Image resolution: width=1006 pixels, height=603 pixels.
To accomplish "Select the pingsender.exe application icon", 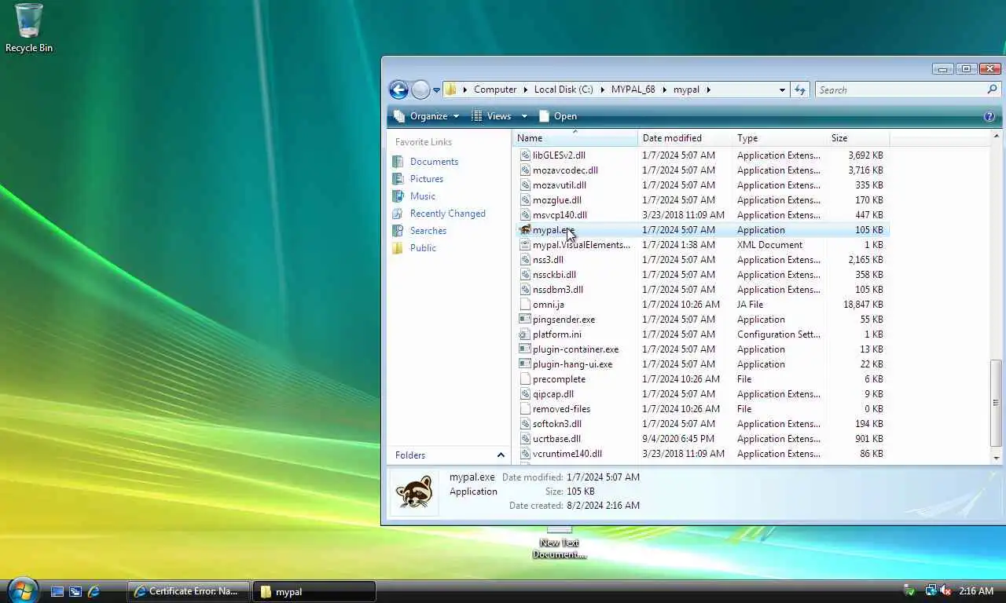I will pos(525,320).
